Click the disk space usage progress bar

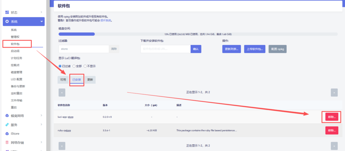click(198, 34)
